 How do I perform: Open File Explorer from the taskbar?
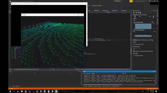click(x=22, y=91)
